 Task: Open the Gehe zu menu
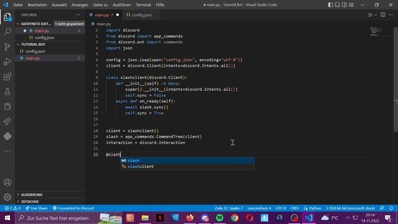click(100, 5)
